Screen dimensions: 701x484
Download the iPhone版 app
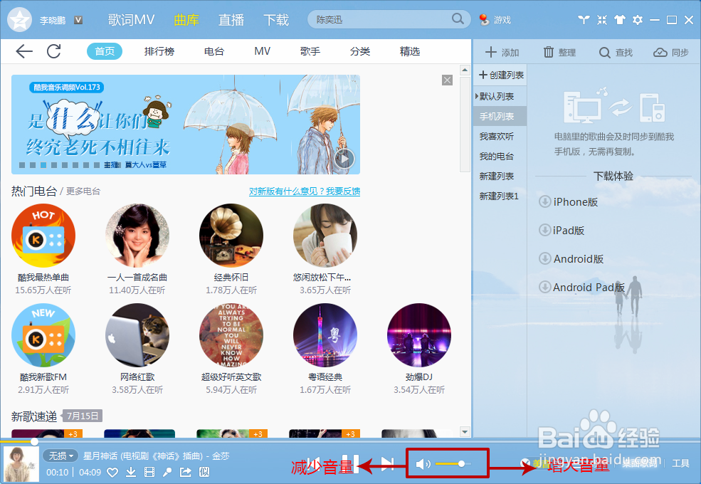(x=568, y=201)
